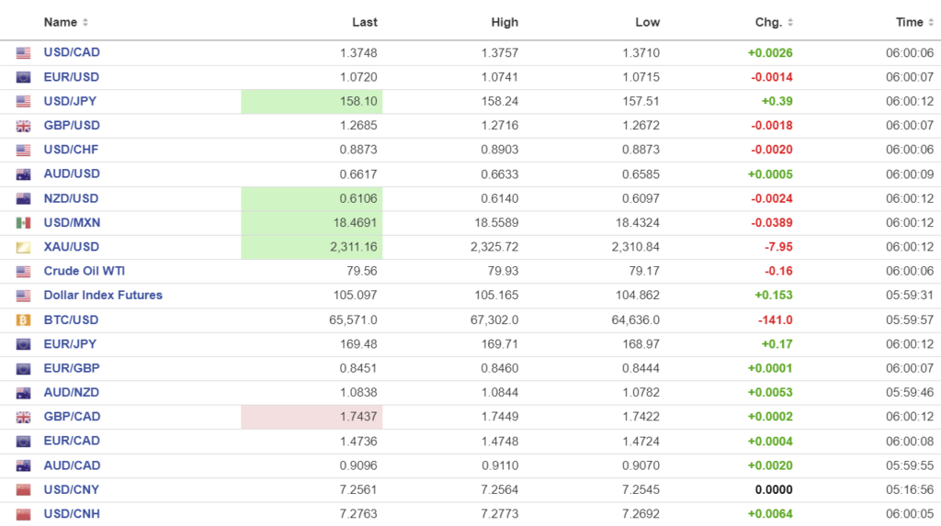Viewport: 941px width, 526px height.
Task: Click the Australian flag icon beside AUD/USD
Action: click(x=24, y=174)
